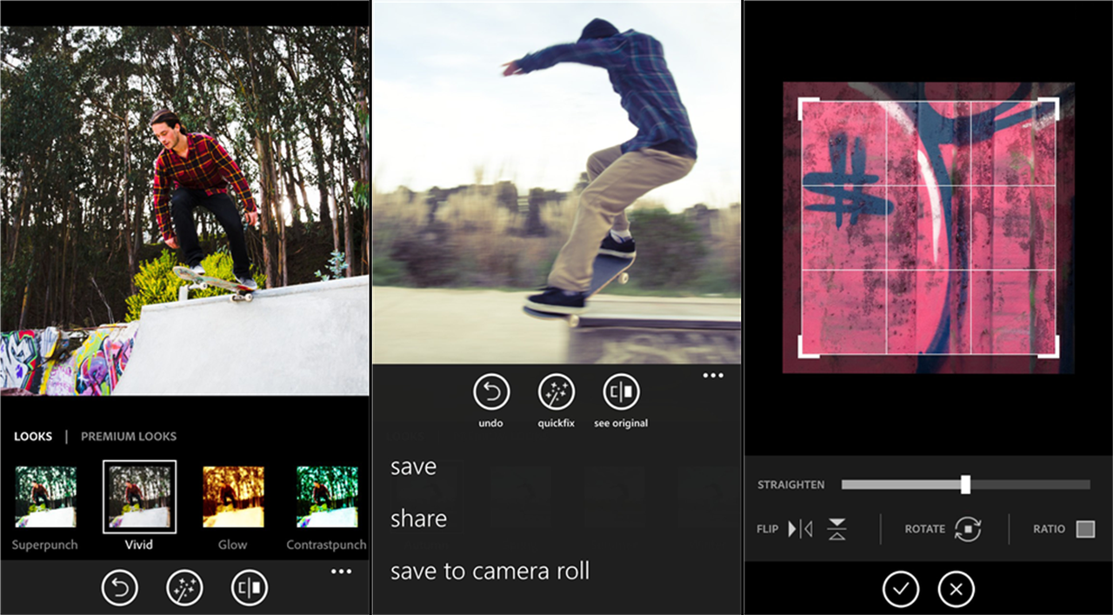The height and width of the screenshot is (615, 1113).
Task: Confirm the crop with the checkmark icon
Action: (x=901, y=590)
